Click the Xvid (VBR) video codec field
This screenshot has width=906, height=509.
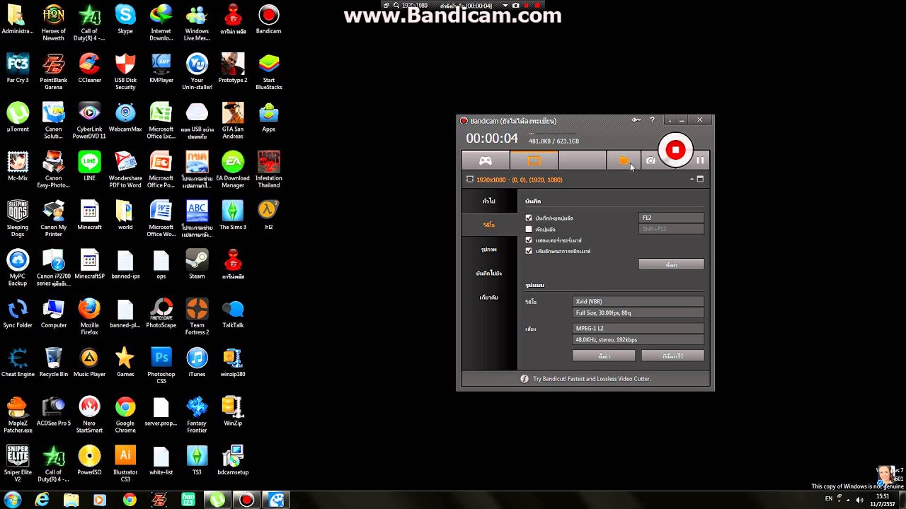tap(638, 301)
